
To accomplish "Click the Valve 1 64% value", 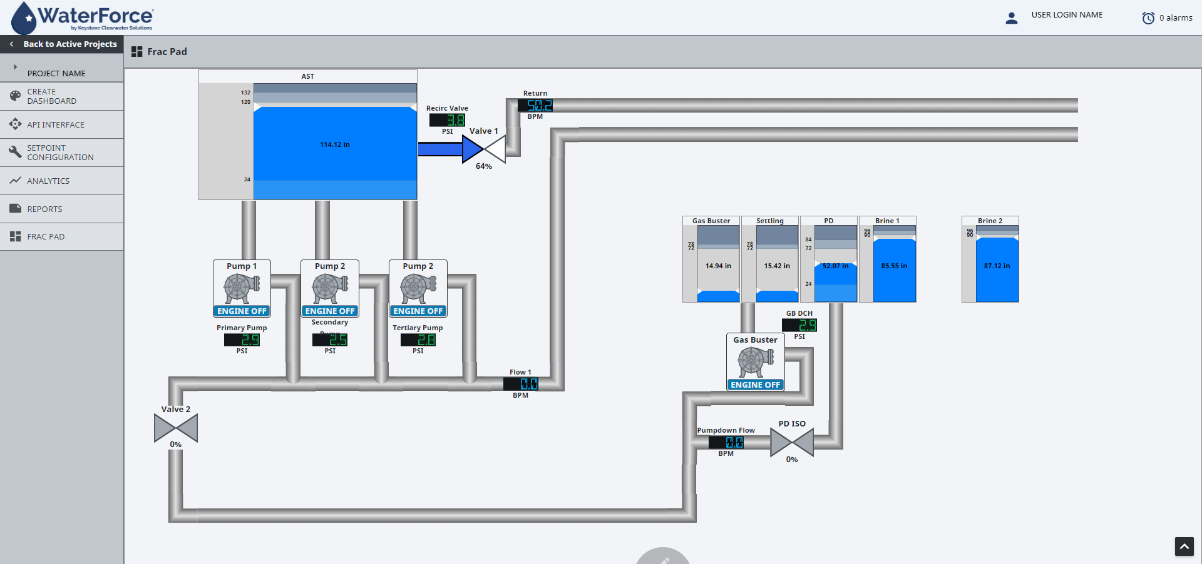I will pos(484,166).
